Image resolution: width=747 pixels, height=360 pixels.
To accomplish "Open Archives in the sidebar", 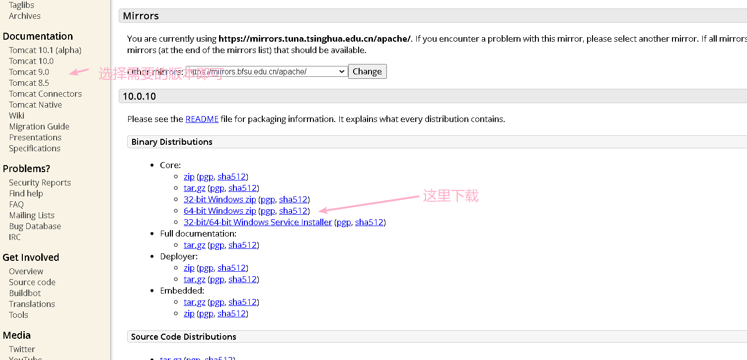I will tap(25, 16).
